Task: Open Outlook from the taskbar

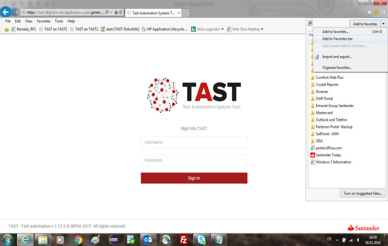Action: [148, 239]
